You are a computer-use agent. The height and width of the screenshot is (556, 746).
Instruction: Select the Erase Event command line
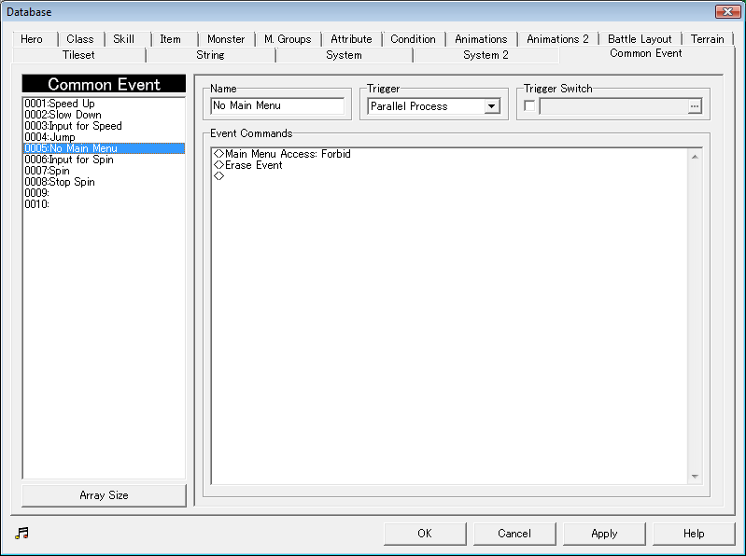click(253, 165)
